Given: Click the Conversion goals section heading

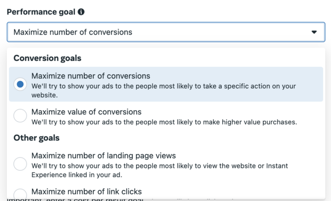Looking at the screenshot, I should [47, 58].
